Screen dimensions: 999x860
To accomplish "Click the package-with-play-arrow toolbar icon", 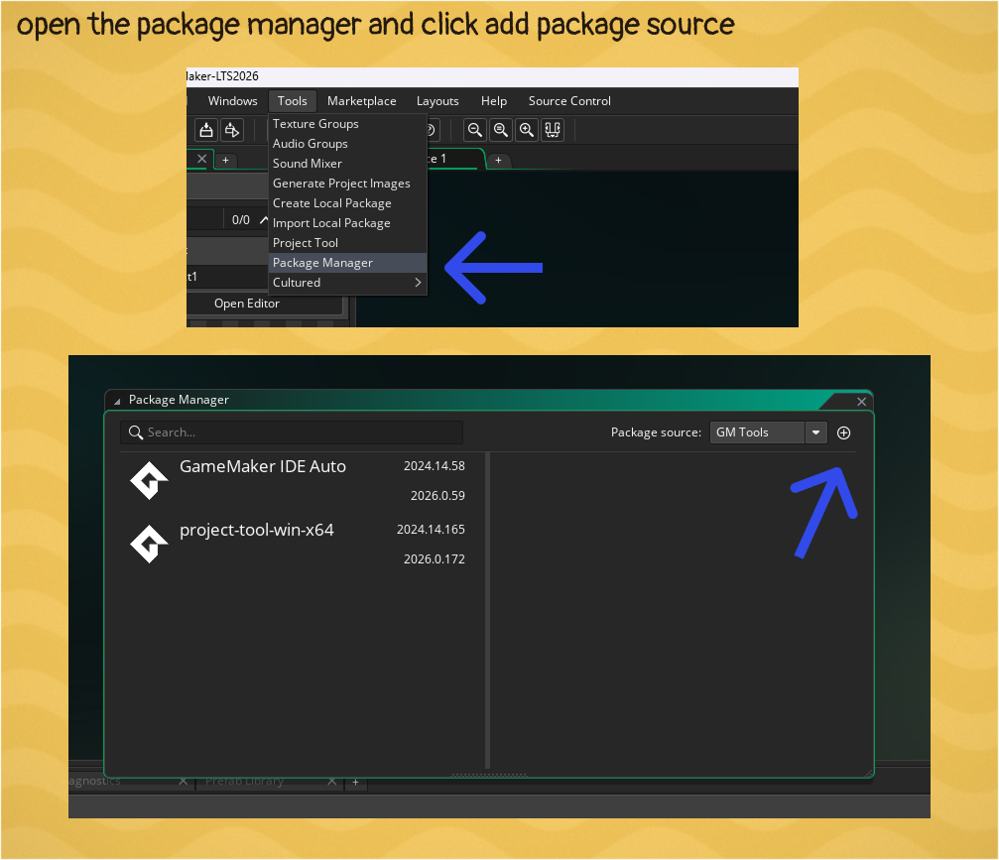I will click(x=232, y=130).
